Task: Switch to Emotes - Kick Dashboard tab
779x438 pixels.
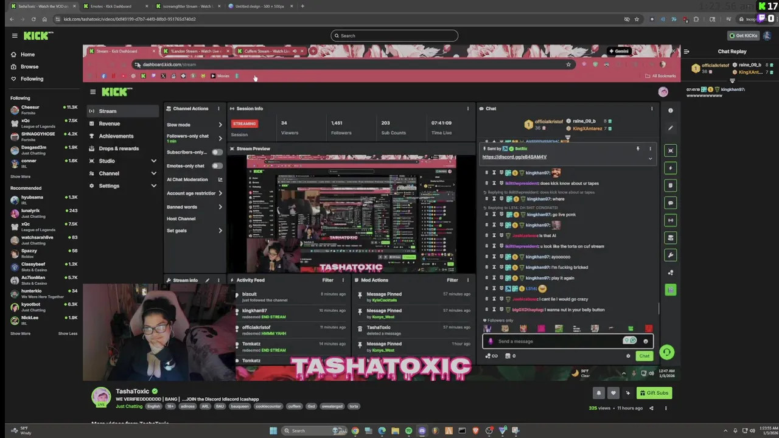Action: click(x=114, y=6)
